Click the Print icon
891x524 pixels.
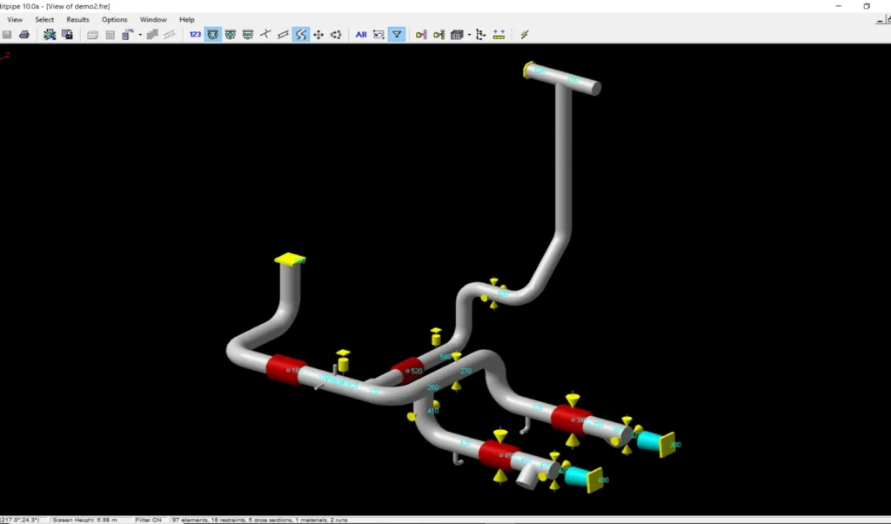pos(26,34)
